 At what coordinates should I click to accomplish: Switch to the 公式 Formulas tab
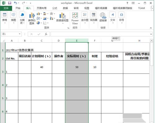click(55, 8)
